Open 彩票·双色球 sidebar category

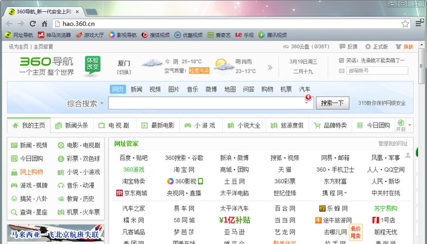point(79,159)
